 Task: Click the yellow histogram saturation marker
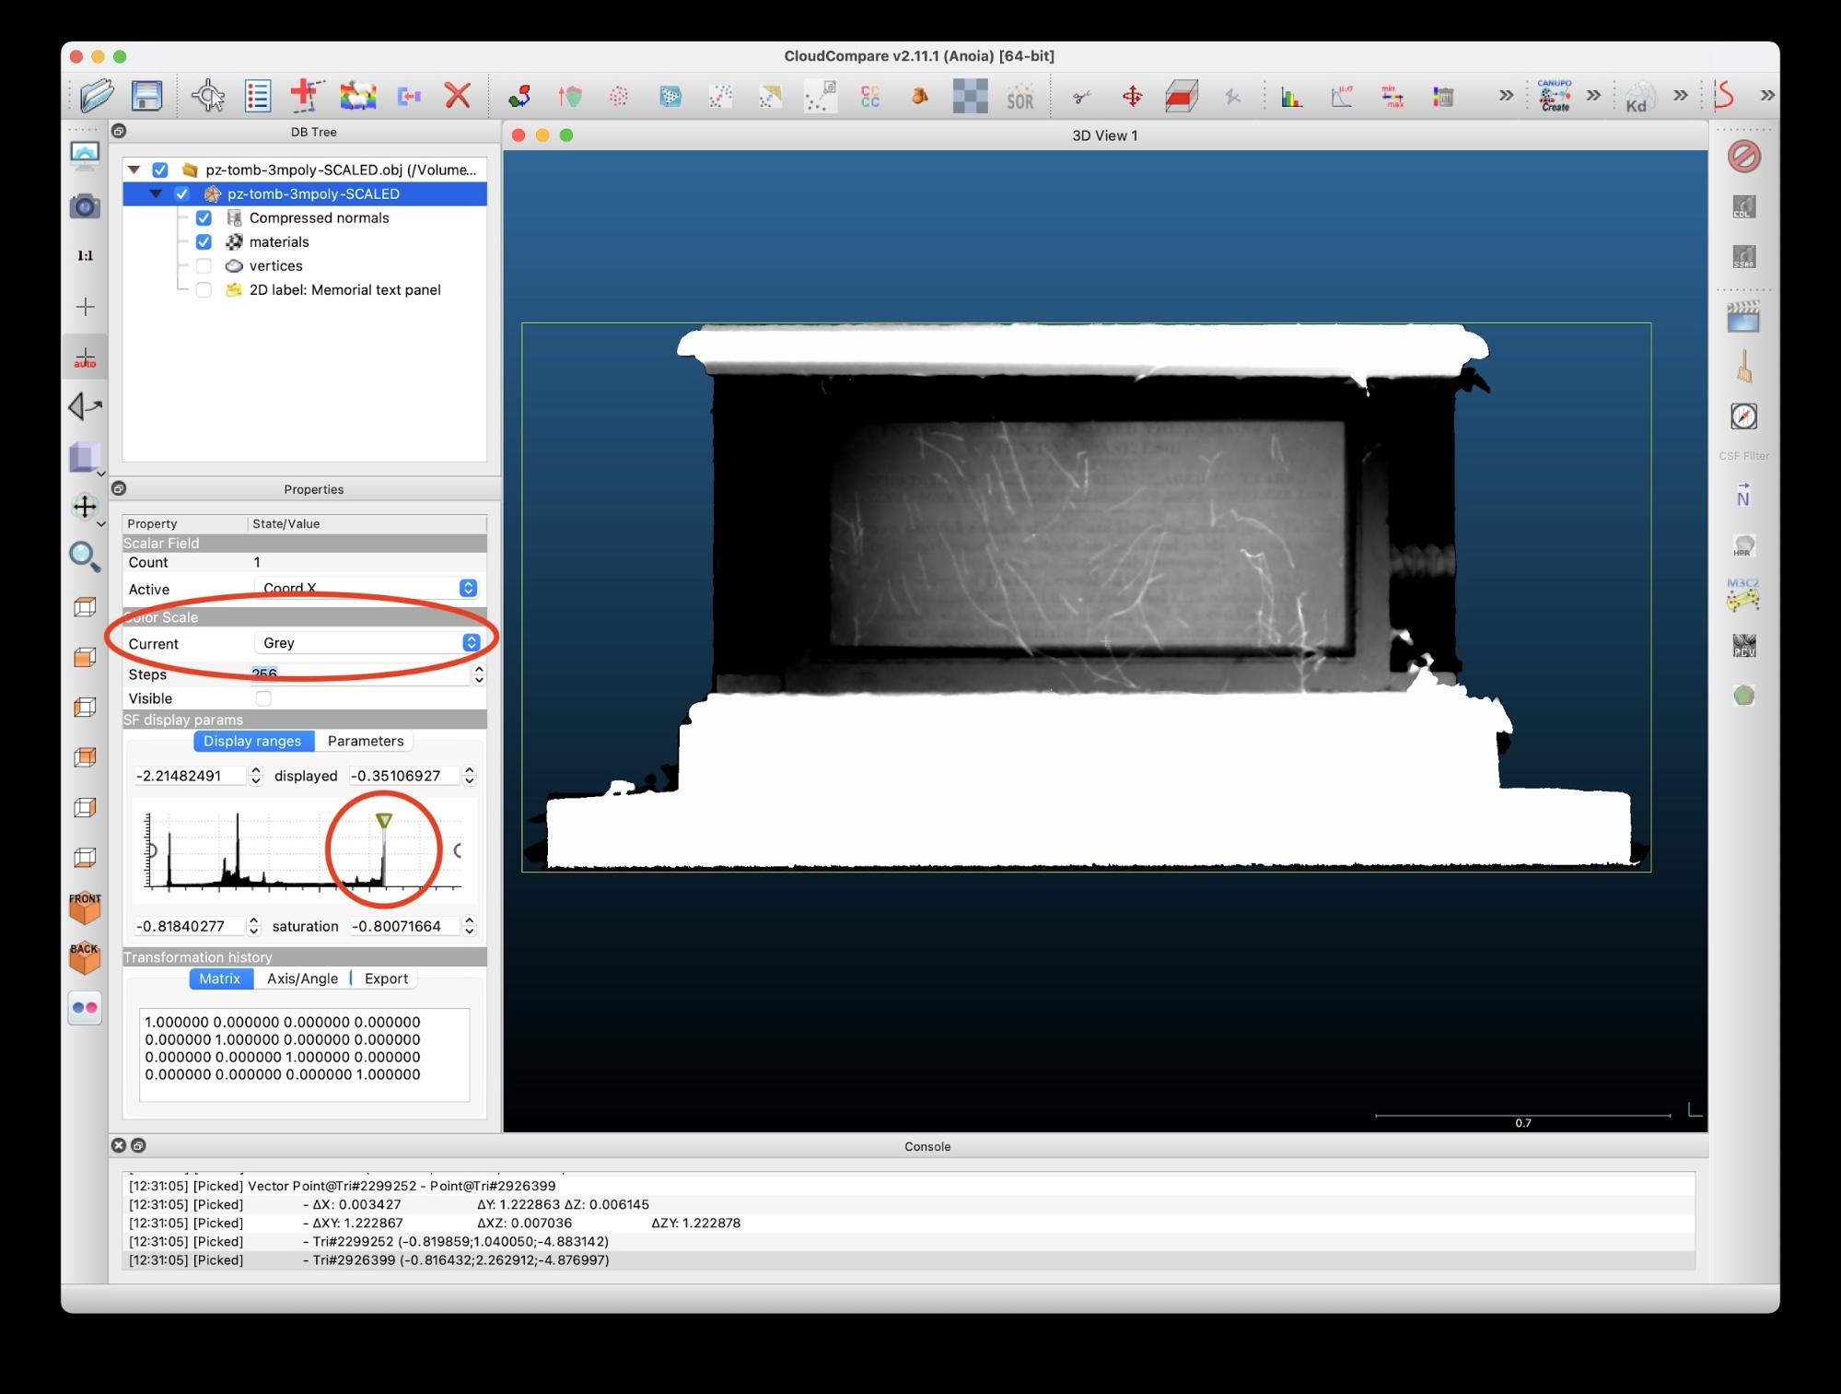[x=384, y=820]
